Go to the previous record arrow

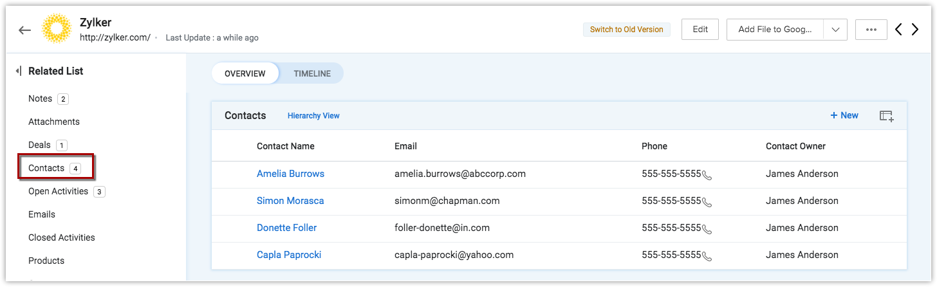click(899, 30)
